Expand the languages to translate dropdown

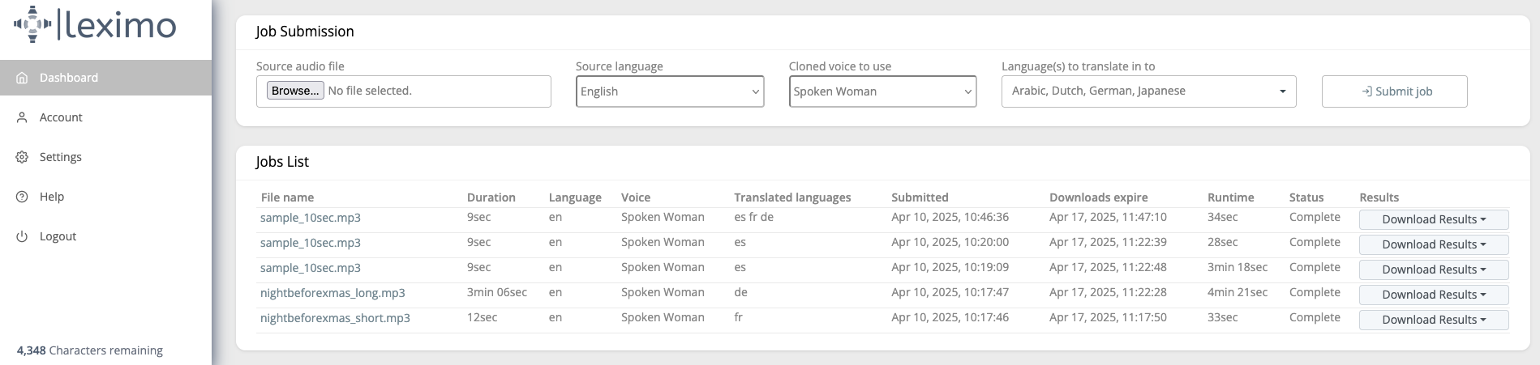1148,91
